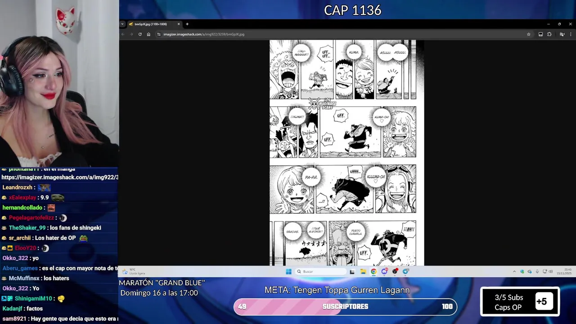Go back in browser history
This screenshot has height=324, width=576.
tap(123, 34)
